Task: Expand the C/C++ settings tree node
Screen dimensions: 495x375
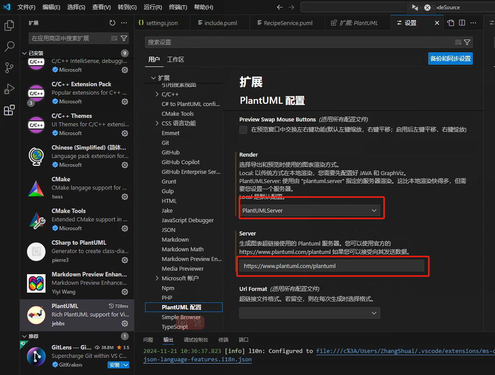Action: click(x=157, y=94)
